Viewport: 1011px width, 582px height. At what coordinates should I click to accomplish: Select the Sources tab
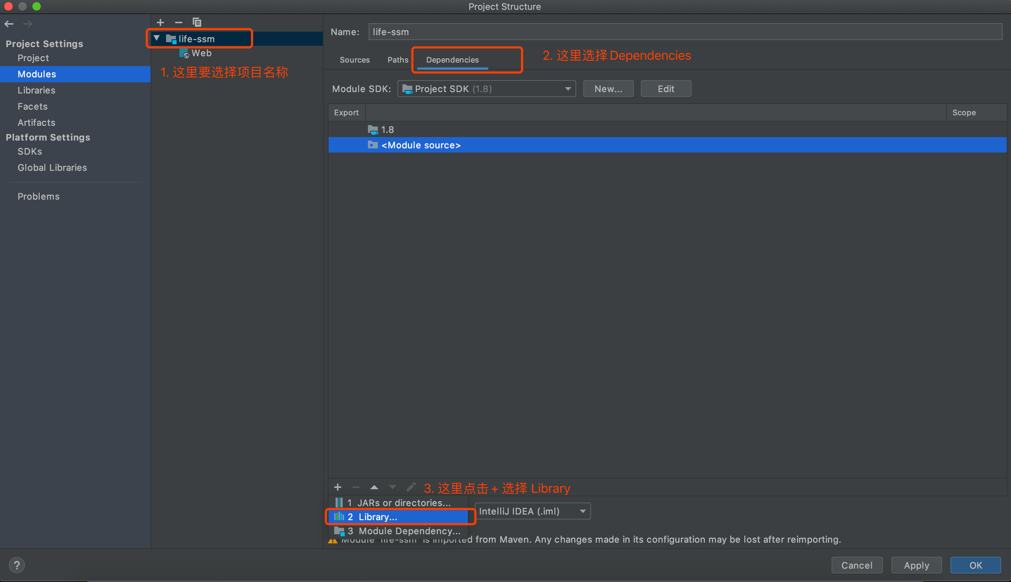[354, 60]
